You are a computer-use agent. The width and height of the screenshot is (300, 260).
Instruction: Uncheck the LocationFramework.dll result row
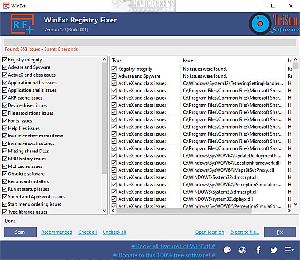(x=114, y=163)
